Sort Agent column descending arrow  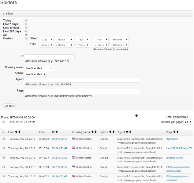(x=130, y=132)
